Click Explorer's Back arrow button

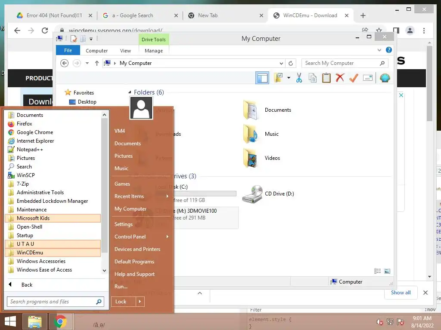click(65, 63)
